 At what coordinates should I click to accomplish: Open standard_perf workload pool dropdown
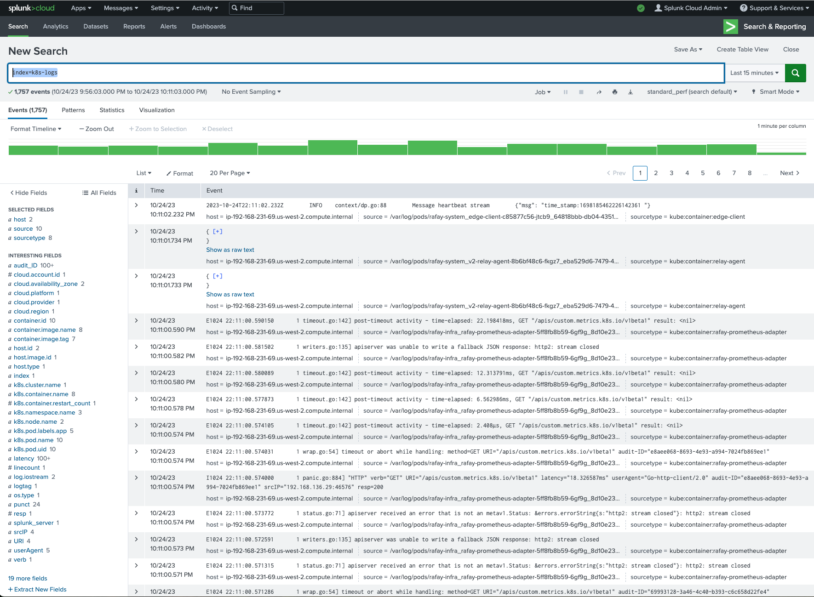point(692,91)
